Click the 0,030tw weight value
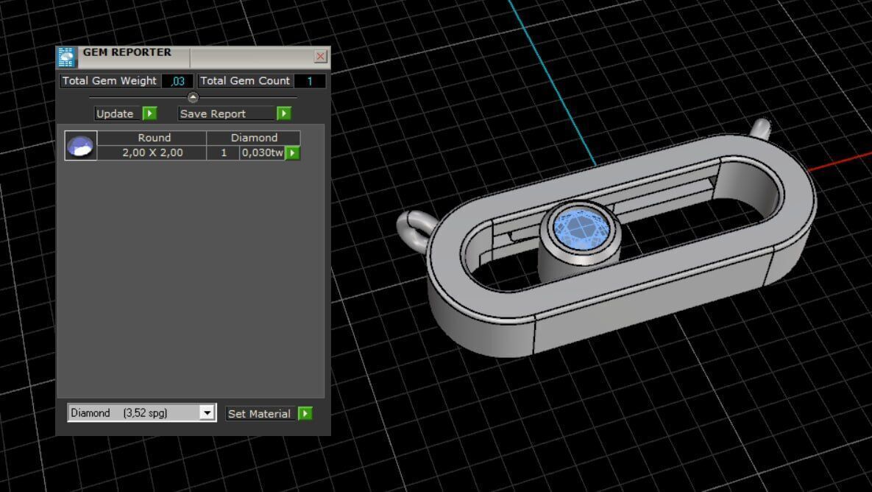 point(263,152)
